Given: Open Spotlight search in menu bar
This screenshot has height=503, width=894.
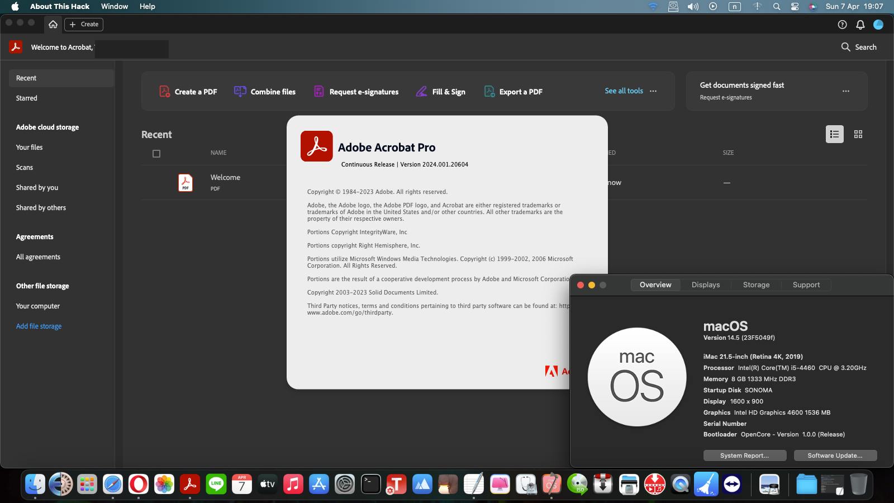Looking at the screenshot, I should (x=777, y=6).
